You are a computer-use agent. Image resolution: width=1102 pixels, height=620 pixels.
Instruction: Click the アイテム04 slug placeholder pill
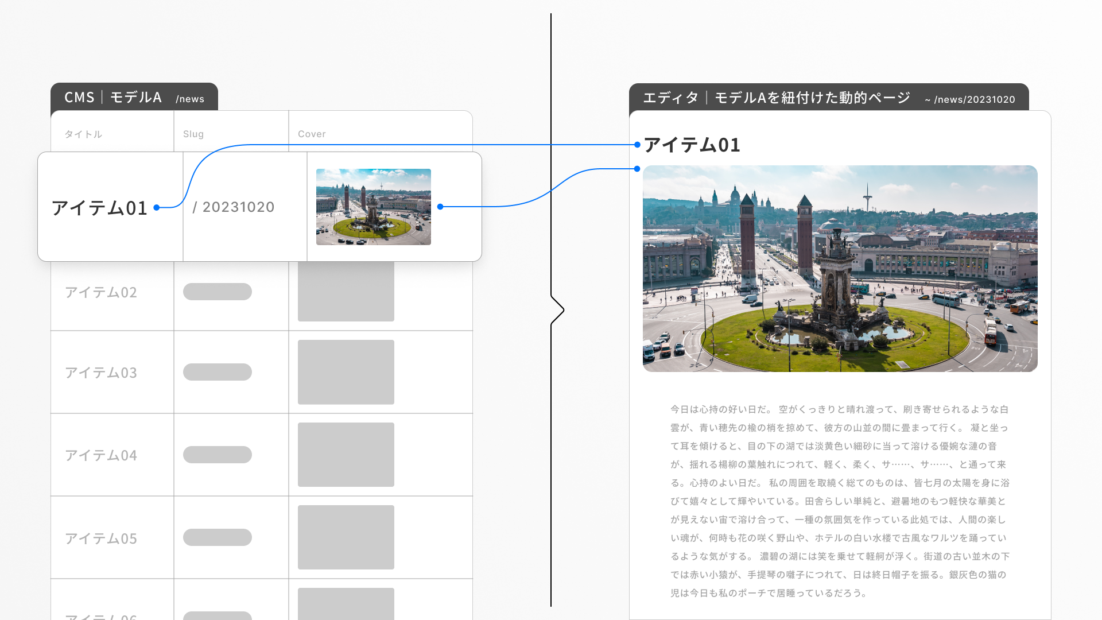218,455
